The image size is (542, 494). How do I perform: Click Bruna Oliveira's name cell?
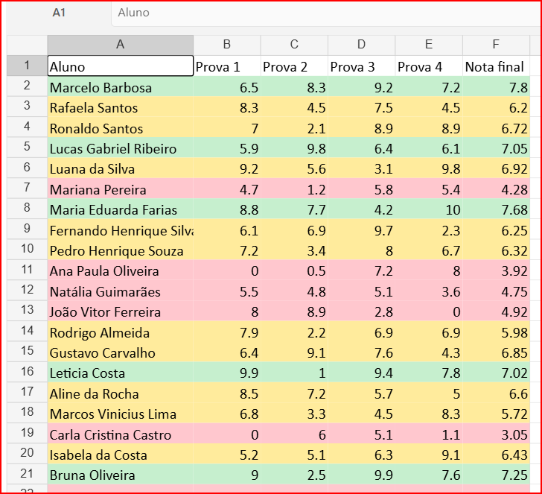pos(121,475)
